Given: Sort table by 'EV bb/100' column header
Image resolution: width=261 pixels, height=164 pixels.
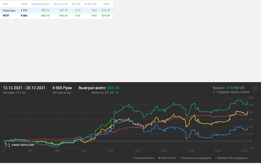Looking at the screenshot, I should (x=90, y=4).
